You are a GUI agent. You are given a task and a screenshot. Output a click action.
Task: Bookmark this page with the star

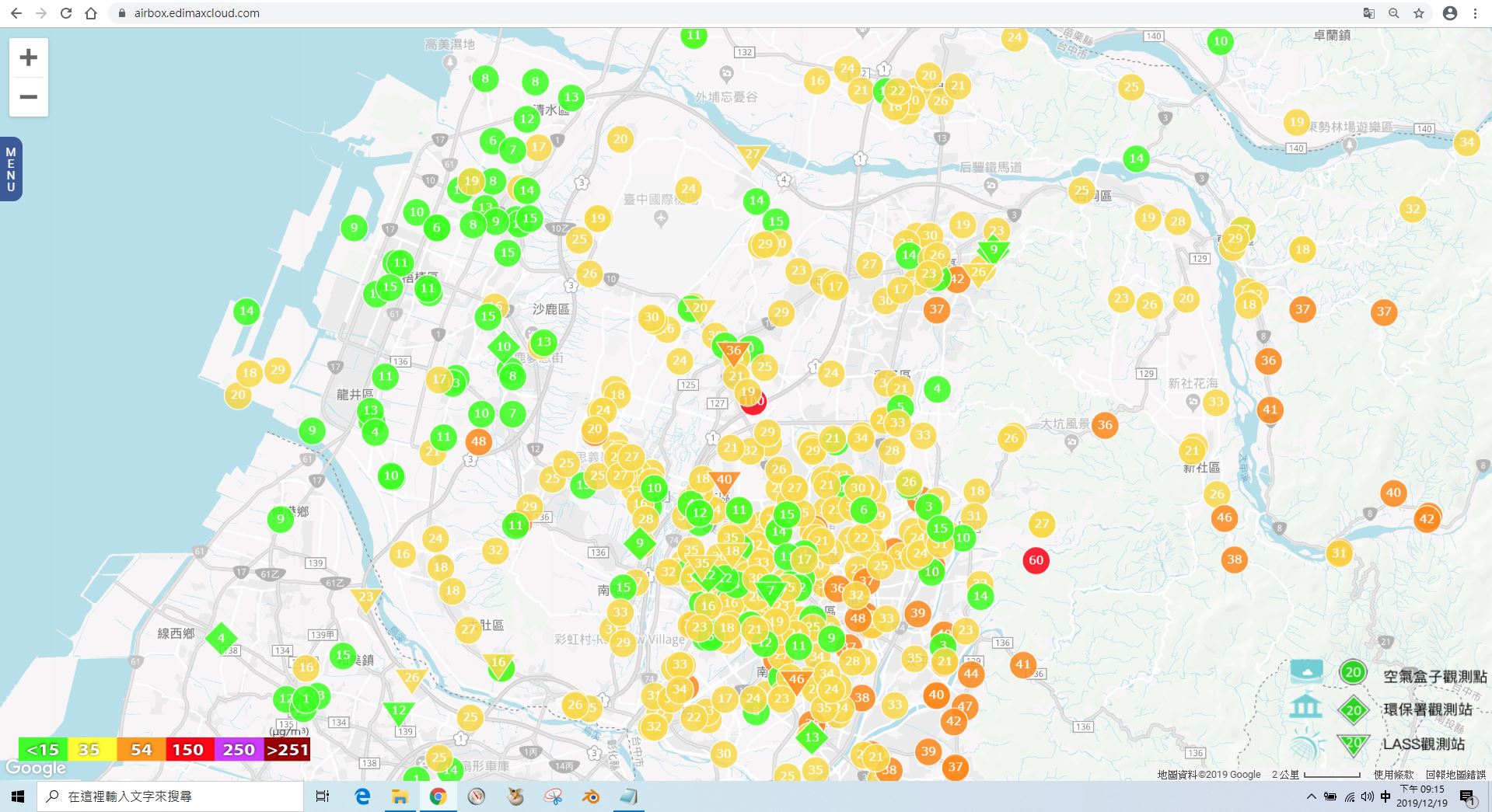pyautogui.click(x=1419, y=13)
